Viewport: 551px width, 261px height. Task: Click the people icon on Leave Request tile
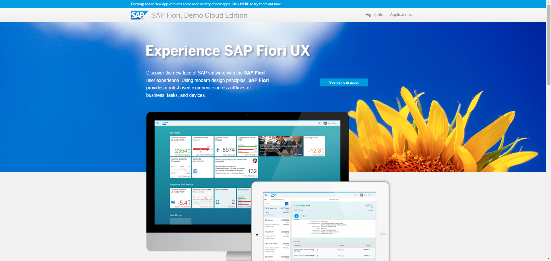tap(218, 202)
